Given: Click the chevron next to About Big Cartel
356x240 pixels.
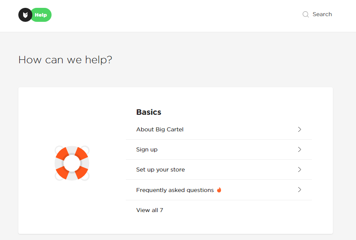Looking at the screenshot, I should (x=300, y=129).
